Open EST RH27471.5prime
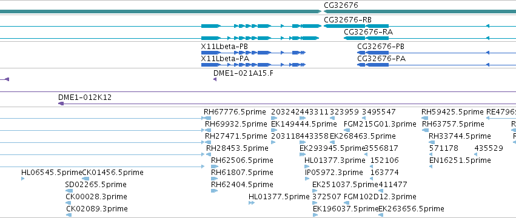Viewport: 516px width, 218px height. click(236, 136)
